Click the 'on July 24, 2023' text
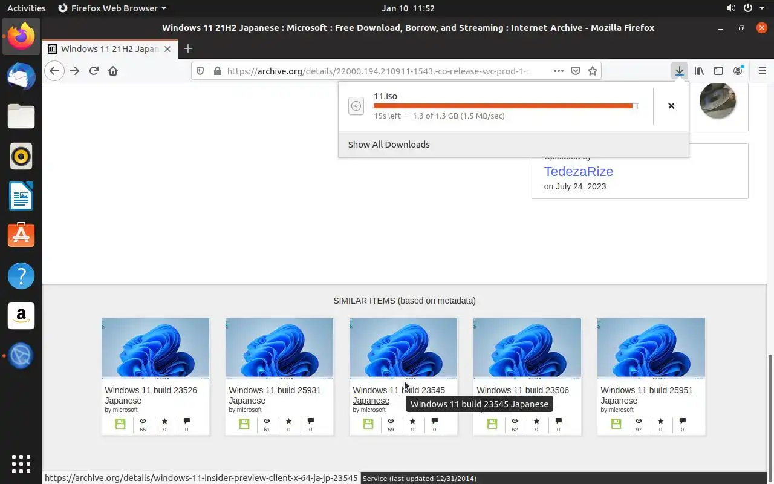 [575, 186]
